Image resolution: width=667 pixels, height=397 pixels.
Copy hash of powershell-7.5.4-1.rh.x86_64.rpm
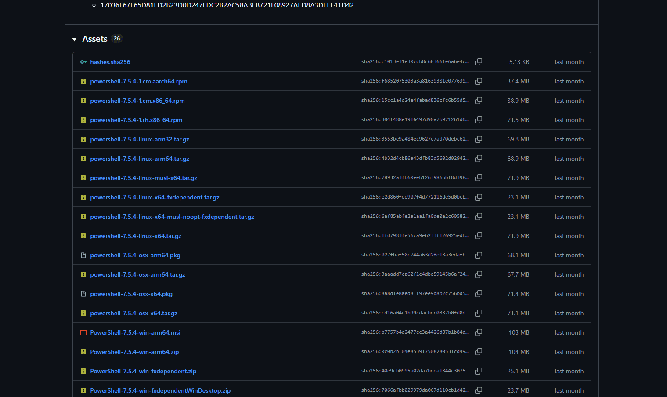[x=479, y=120]
